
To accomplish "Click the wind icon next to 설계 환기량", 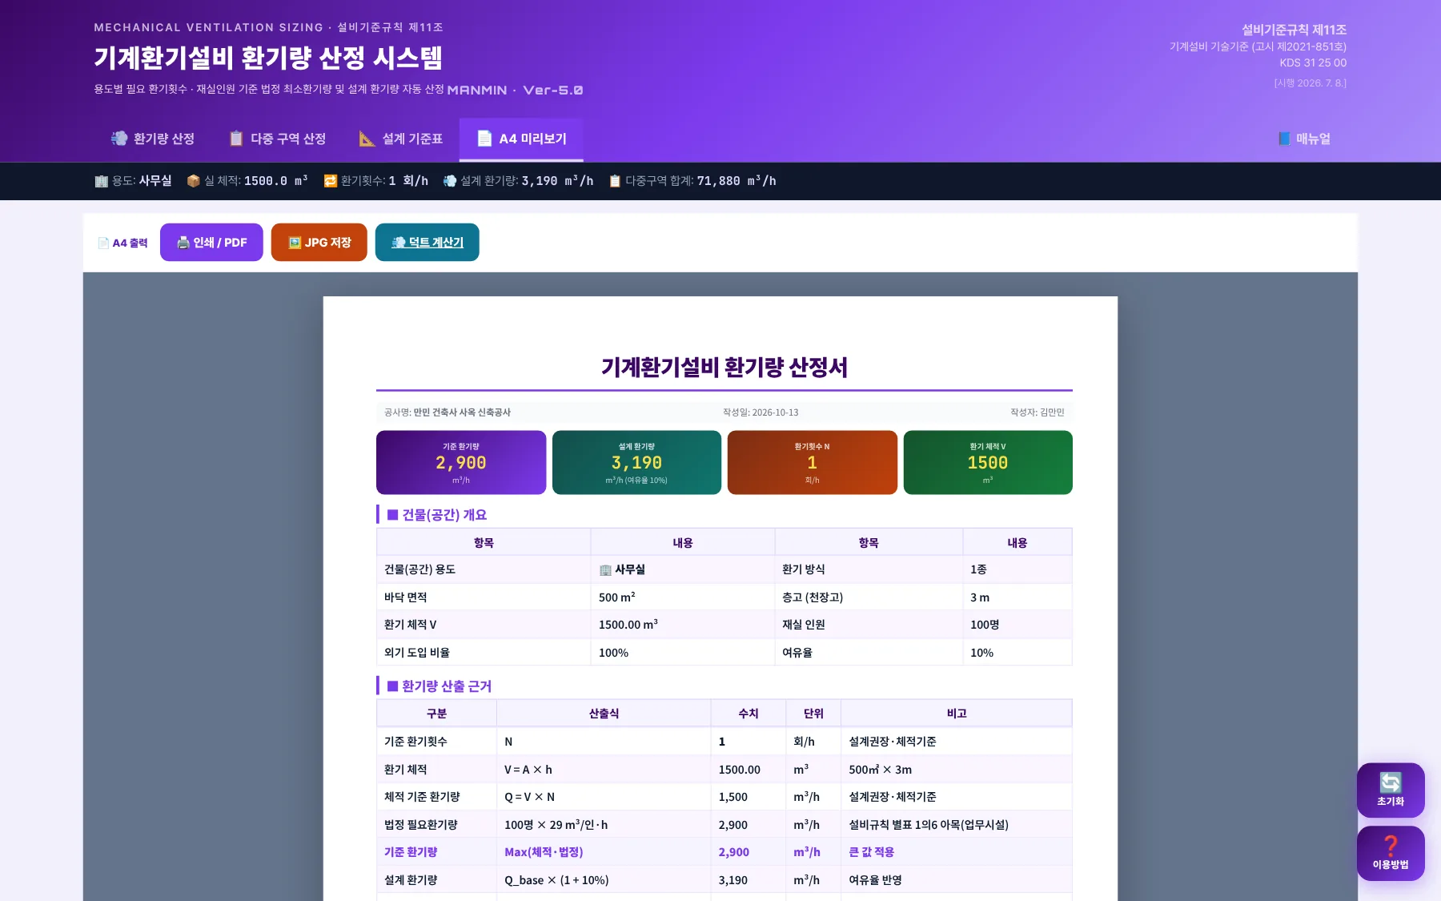I will click(x=450, y=181).
